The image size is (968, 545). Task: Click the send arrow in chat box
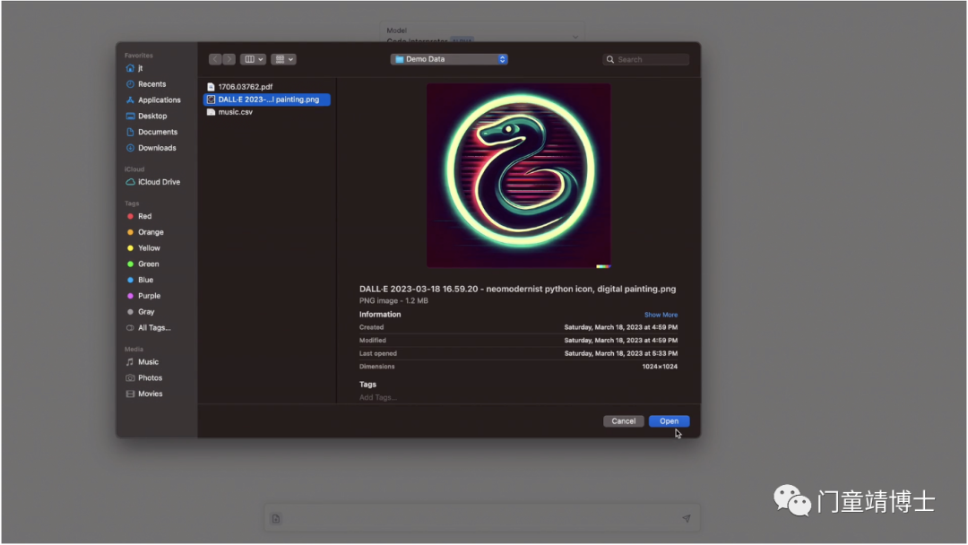[x=687, y=519]
